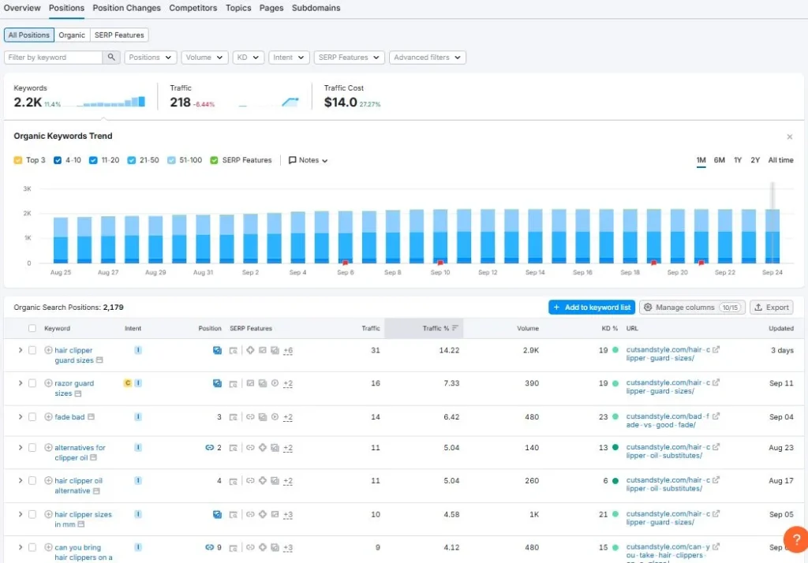Click the Sep 6 red note flag on chart
This screenshot has width=808, height=563.
pyautogui.click(x=346, y=263)
